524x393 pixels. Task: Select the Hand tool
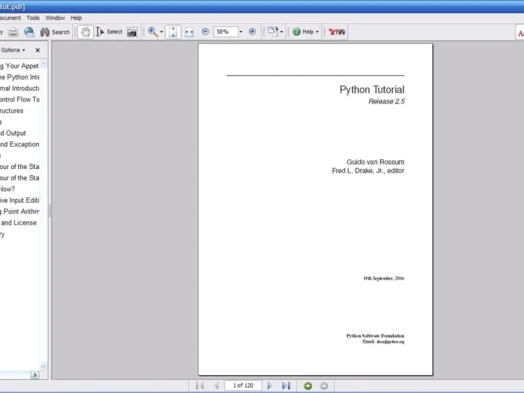tap(85, 32)
